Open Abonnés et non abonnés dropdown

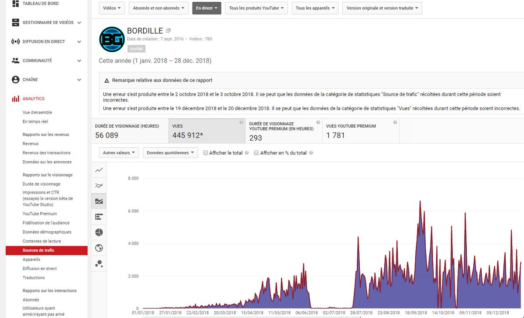(x=159, y=8)
